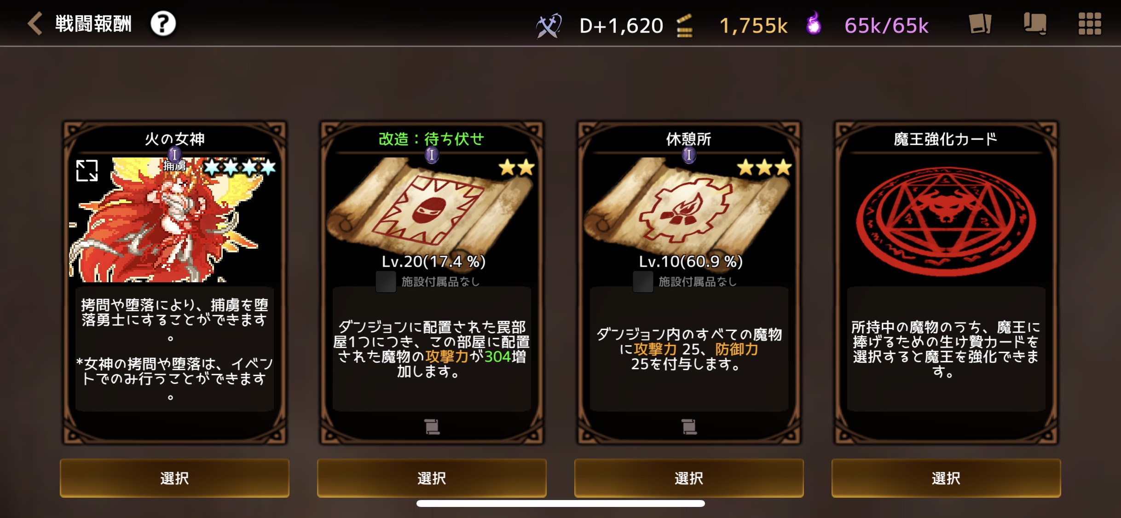1121x518 pixels.
Task: Select the 休憩所 reward
Action: click(689, 478)
